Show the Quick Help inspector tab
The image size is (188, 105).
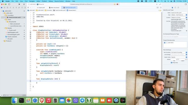point(178,8)
